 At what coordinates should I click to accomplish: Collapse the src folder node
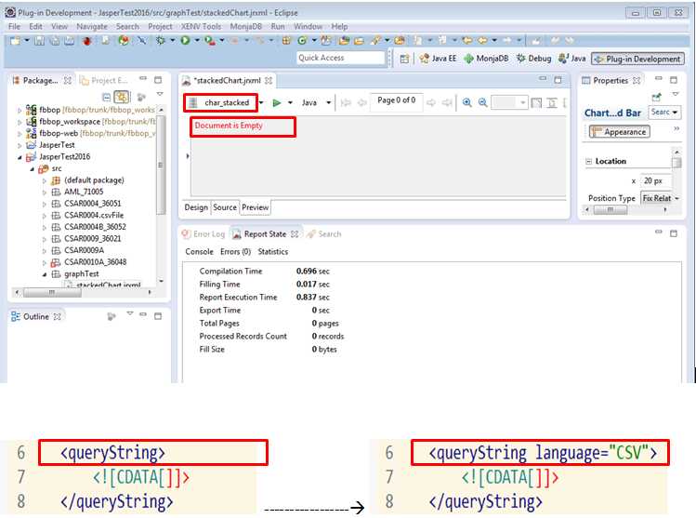(32, 169)
